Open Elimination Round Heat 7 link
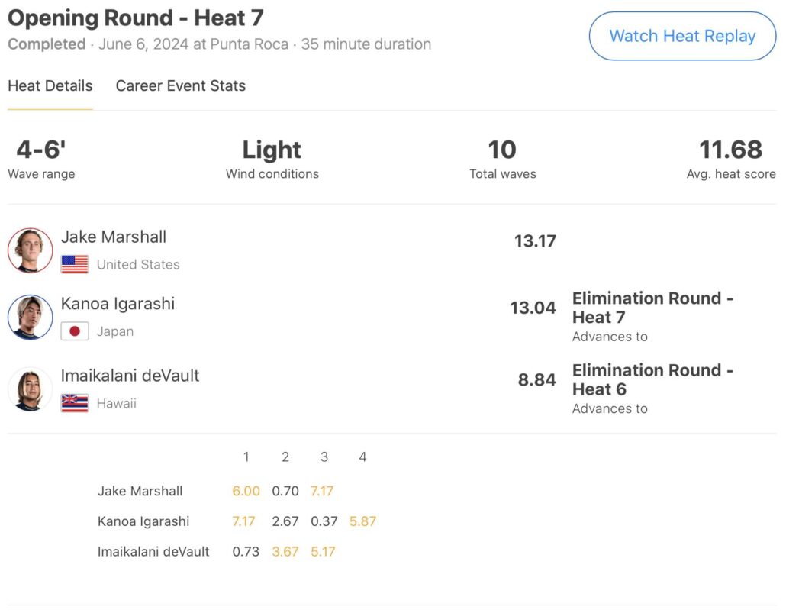This screenshot has width=786, height=613. 652,308
